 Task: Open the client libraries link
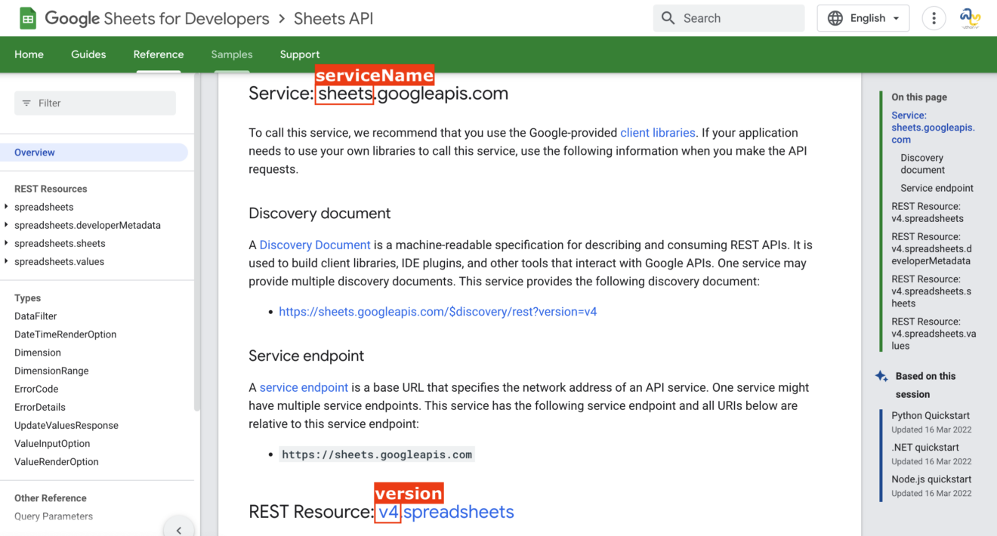[657, 132]
